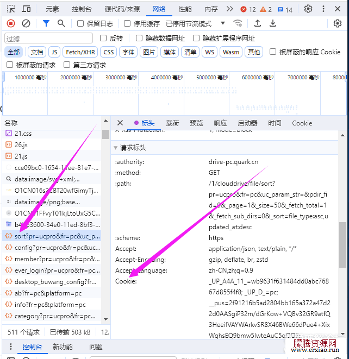Screen dimensions: 349x359
Task: Select the 启动器 tab
Action: [247, 123]
